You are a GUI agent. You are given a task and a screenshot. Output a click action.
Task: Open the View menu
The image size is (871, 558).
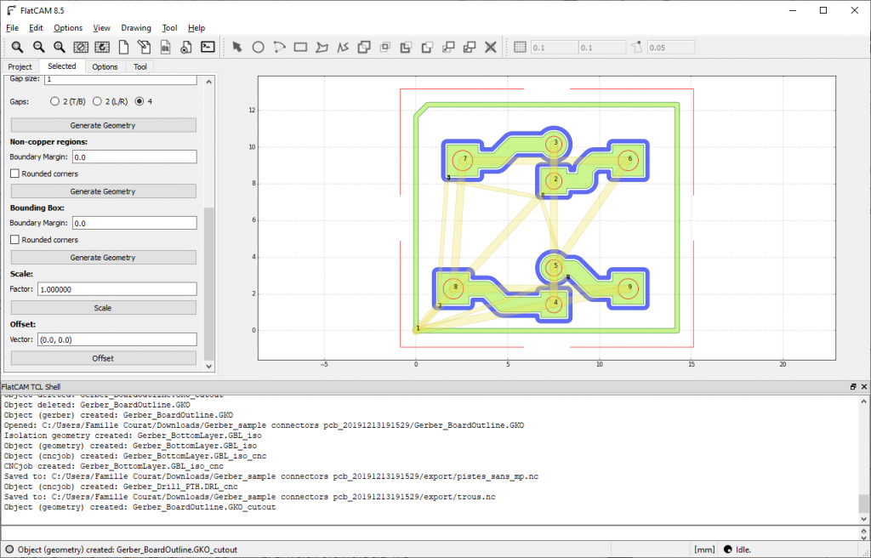click(x=102, y=28)
